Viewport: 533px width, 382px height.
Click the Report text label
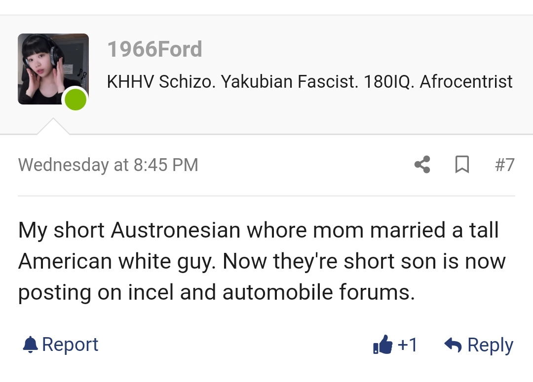pos(70,344)
